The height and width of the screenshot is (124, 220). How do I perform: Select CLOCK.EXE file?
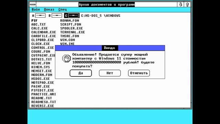[x=41, y=44]
